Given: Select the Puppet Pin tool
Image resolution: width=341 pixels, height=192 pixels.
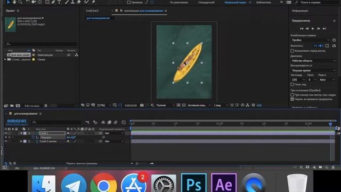Looking at the screenshot, I should 94,2.
